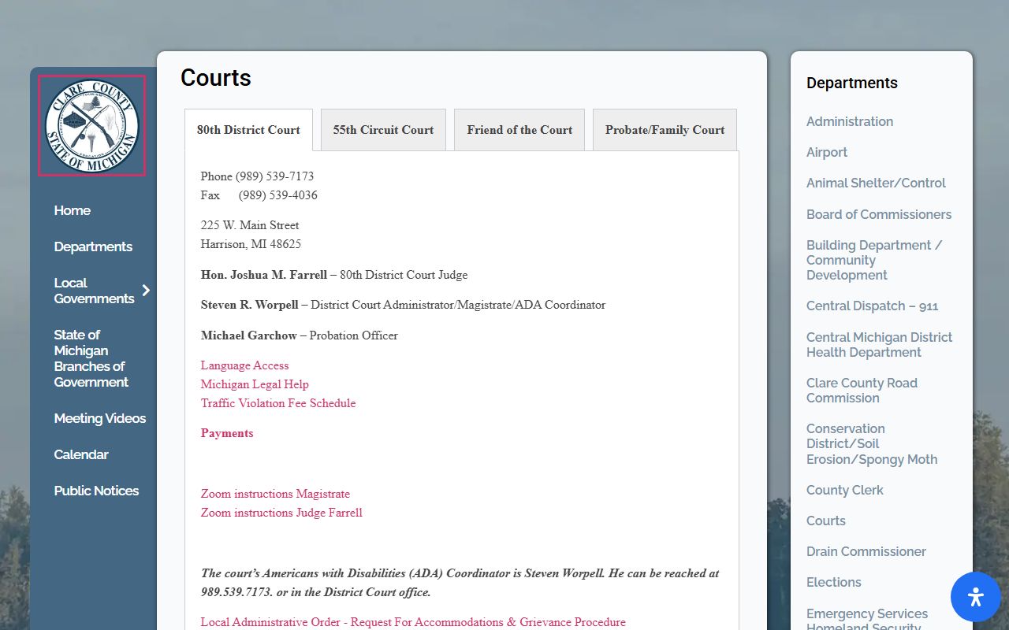The height and width of the screenshot is (630, 1009).
Task: Open State of Michigan Branches of Government
Action: 91,358
